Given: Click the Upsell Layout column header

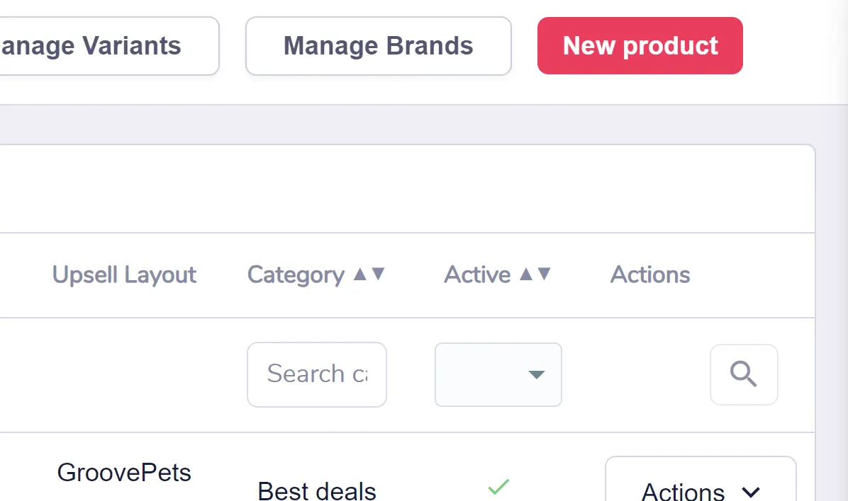Looking at the screenshot, I should tap(124, 275).
